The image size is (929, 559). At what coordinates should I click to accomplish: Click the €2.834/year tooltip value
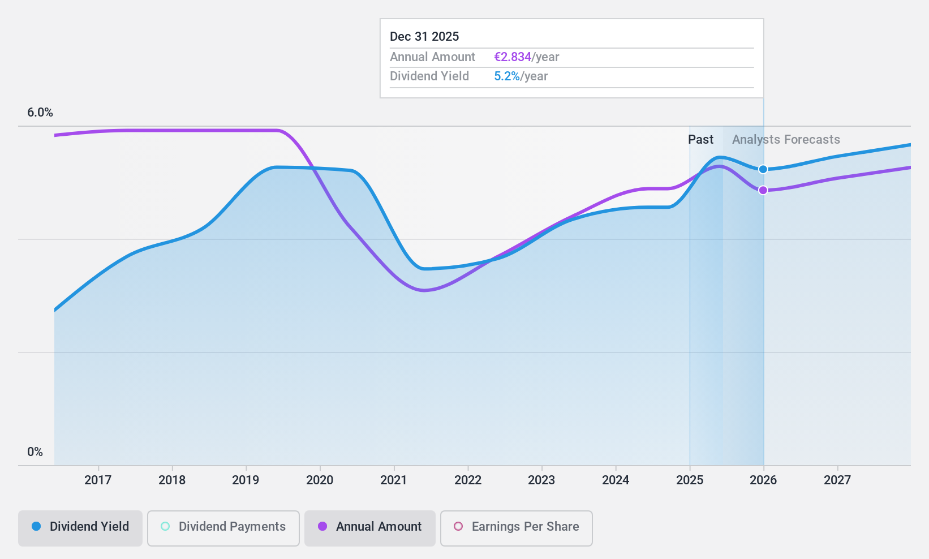click(526, 57)
